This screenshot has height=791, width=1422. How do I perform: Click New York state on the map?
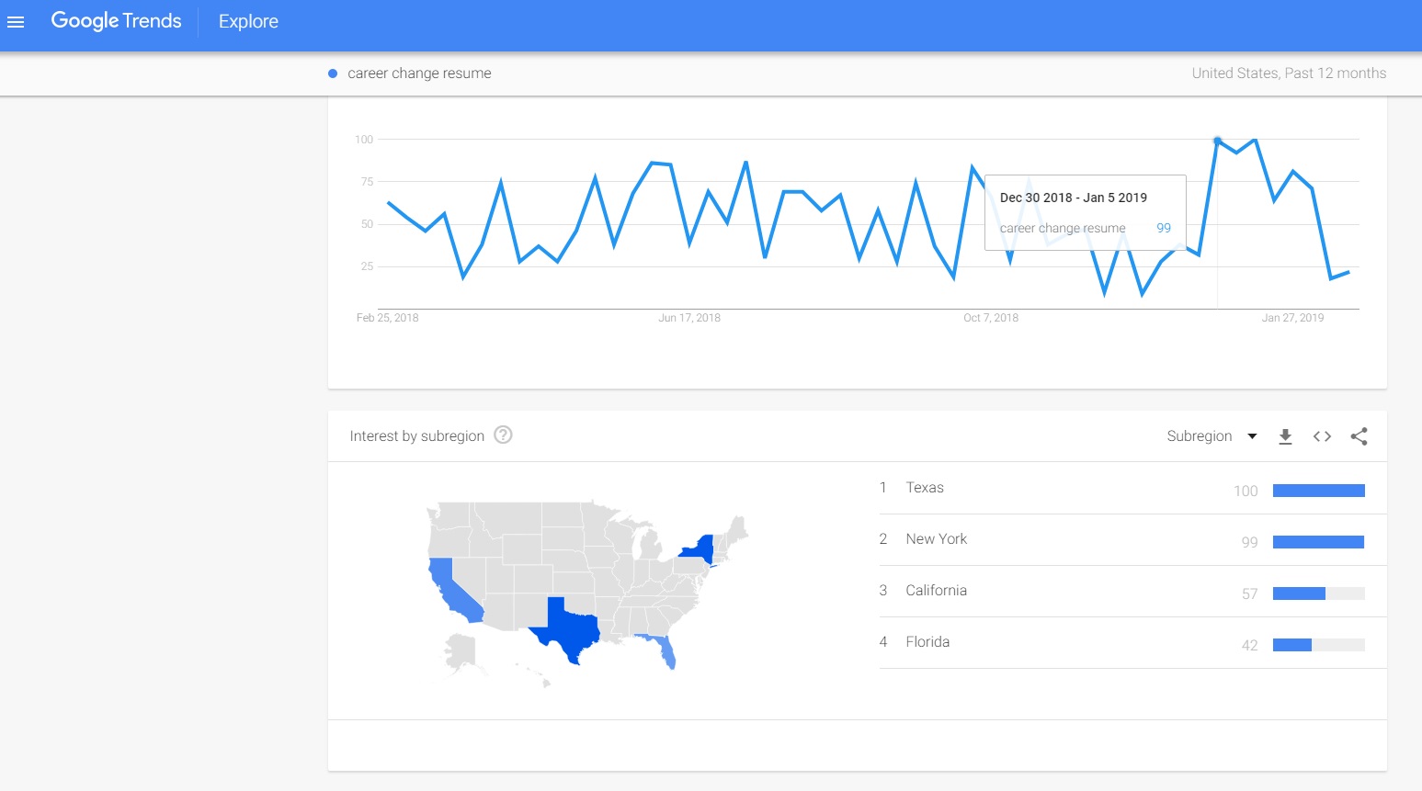click(700, 549)
